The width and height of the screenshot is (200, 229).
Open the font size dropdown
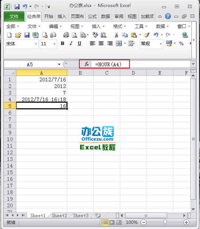pos(55,44)
